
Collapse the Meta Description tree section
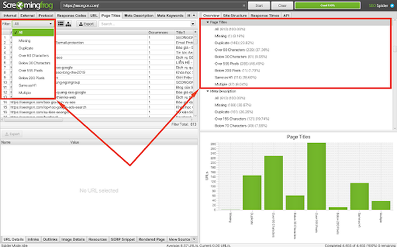tap(208, 91)
